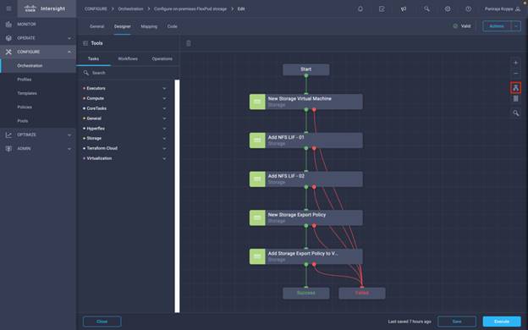This screenshot has width=528, height=330.
Task: Click the canvas search magnifier icon
Action: click(x=515, y=113)
